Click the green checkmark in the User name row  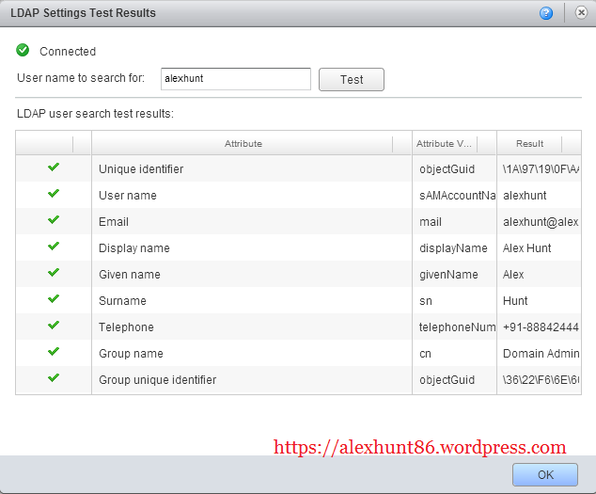(x=54, y=194)
